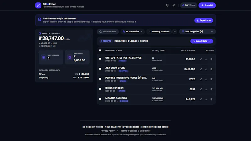Click the OTHERS tag on Bilash Tandoori
251x141 pixels.
pyautogui.click(x=122, y=91)
